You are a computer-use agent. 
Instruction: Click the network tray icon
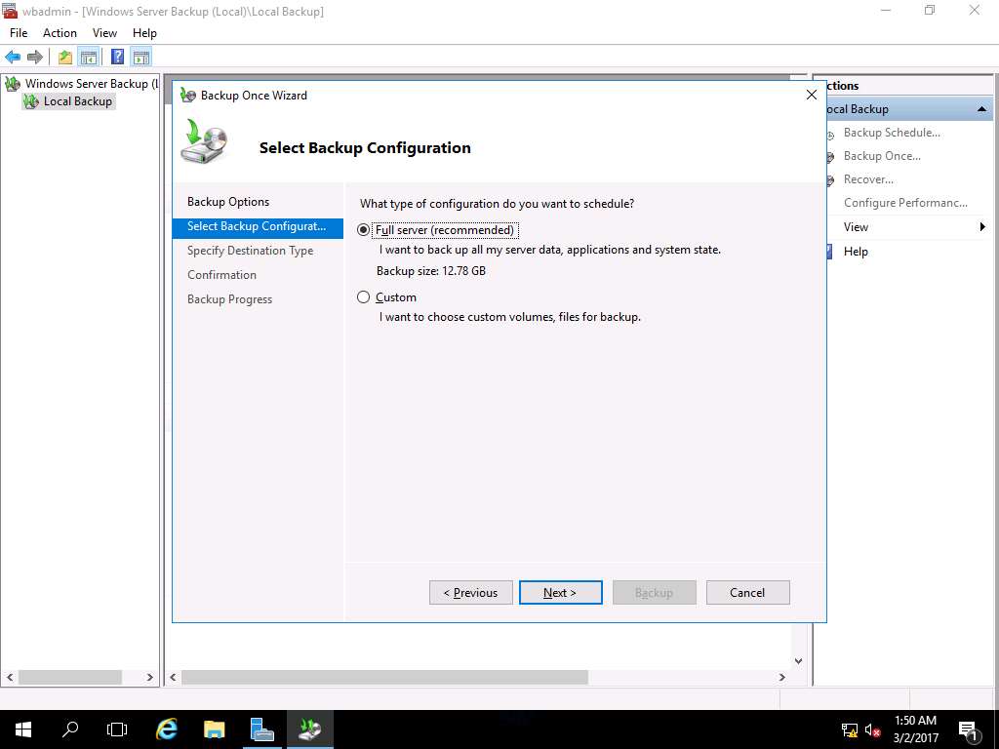[x=850, y=729]
